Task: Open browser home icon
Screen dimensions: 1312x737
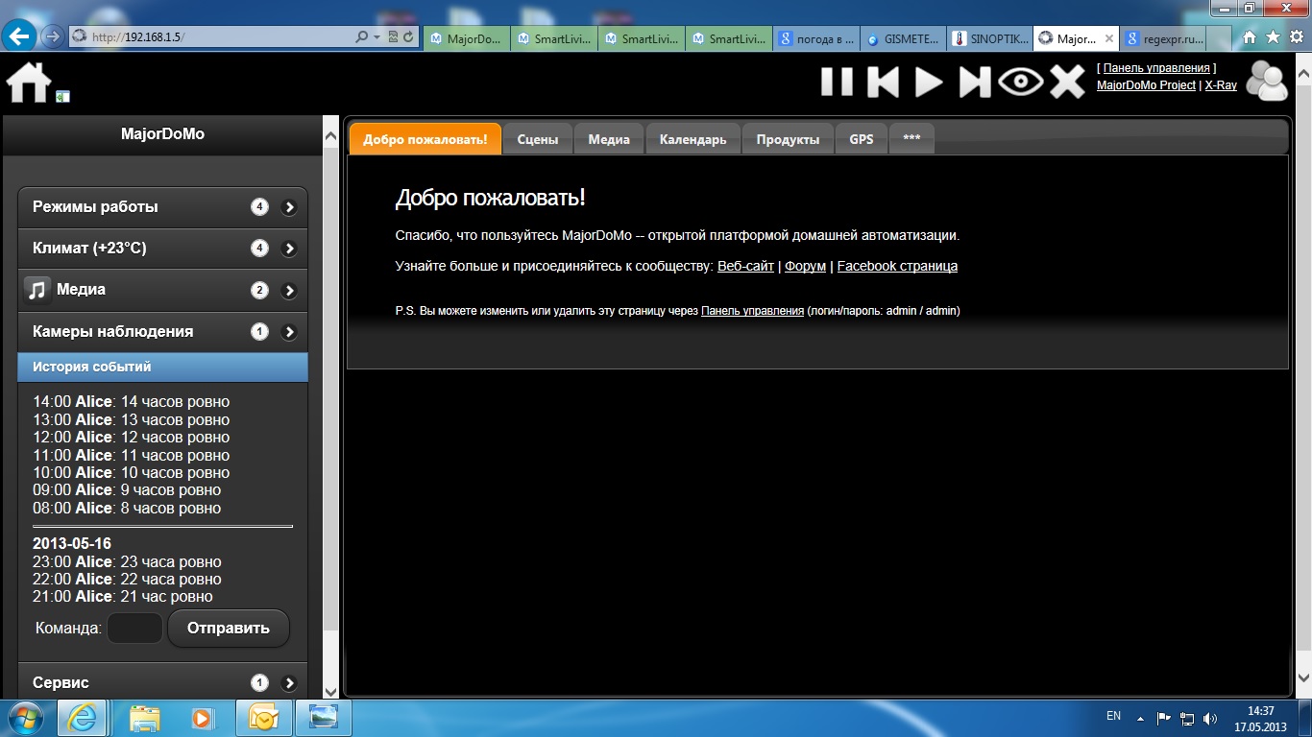Action: (1250, 37)
